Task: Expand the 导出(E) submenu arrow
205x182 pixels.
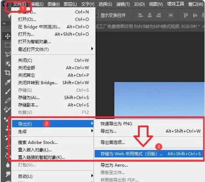Action: click(92, 123)
